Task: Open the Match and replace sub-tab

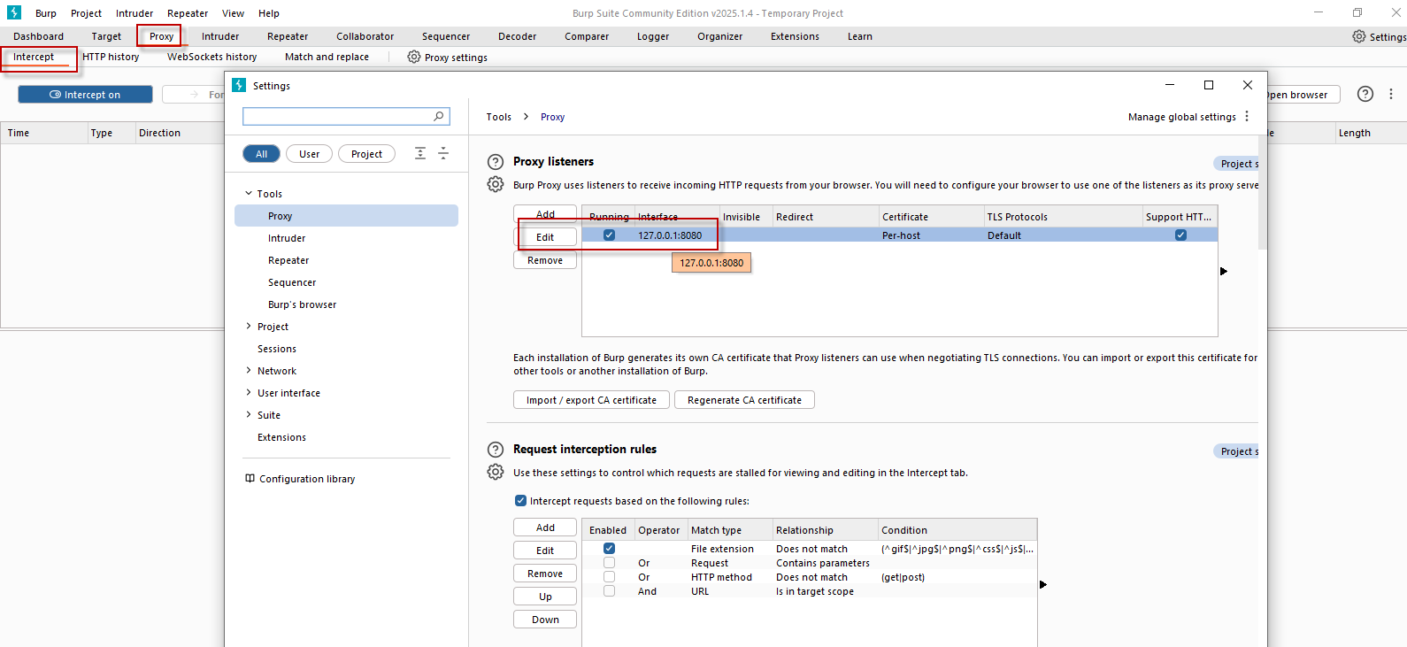Action: (x=327, y=57)
